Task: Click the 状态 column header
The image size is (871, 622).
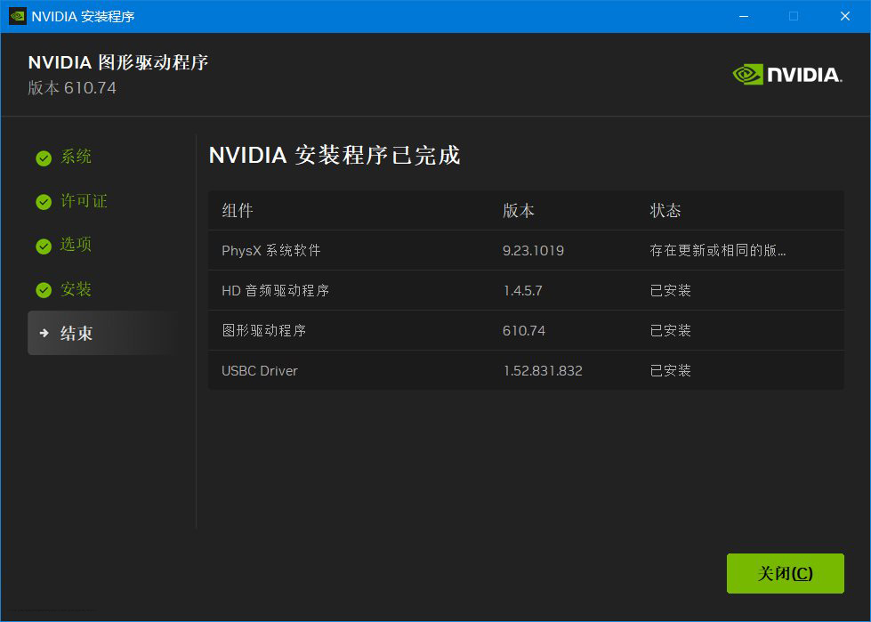Action: click(x=665, y=211)
